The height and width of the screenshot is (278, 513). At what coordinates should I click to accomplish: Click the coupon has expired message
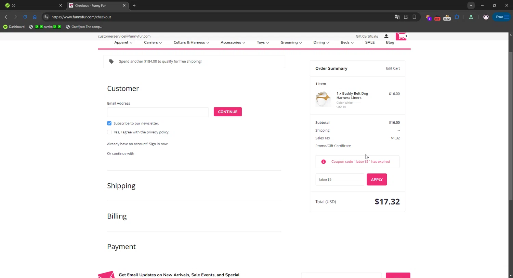pyautogui.click(x=360, y=162)
